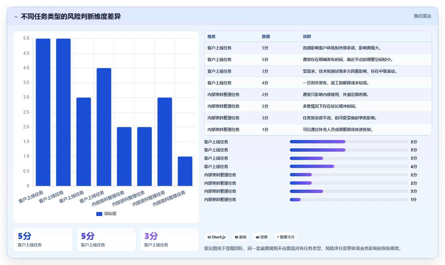Click the cell 任务复杂度不高，但可能受临时事务影响。

[x=340, y=118]
